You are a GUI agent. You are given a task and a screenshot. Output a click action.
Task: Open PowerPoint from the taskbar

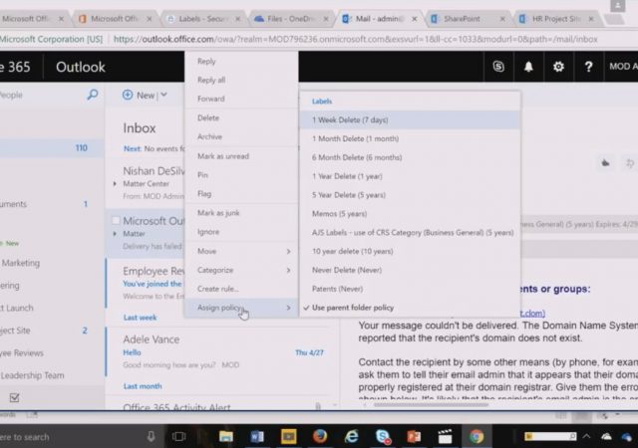(x=414, y=437)
